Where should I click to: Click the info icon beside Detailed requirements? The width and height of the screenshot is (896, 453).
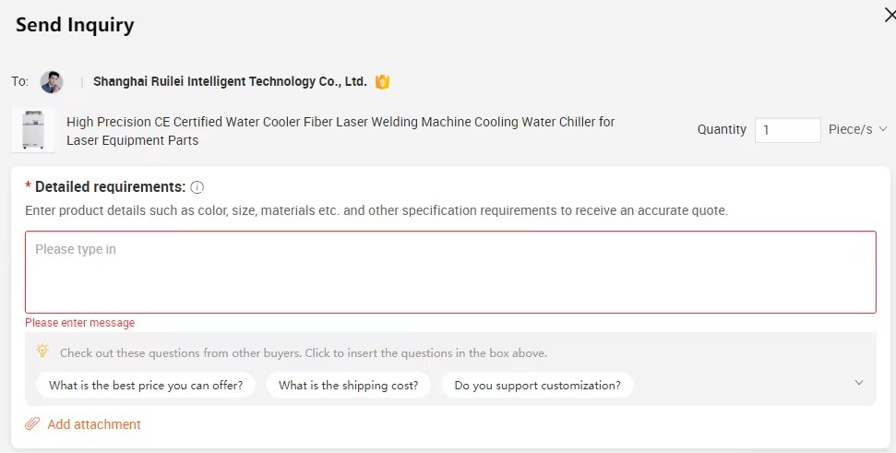pos(197,187)
